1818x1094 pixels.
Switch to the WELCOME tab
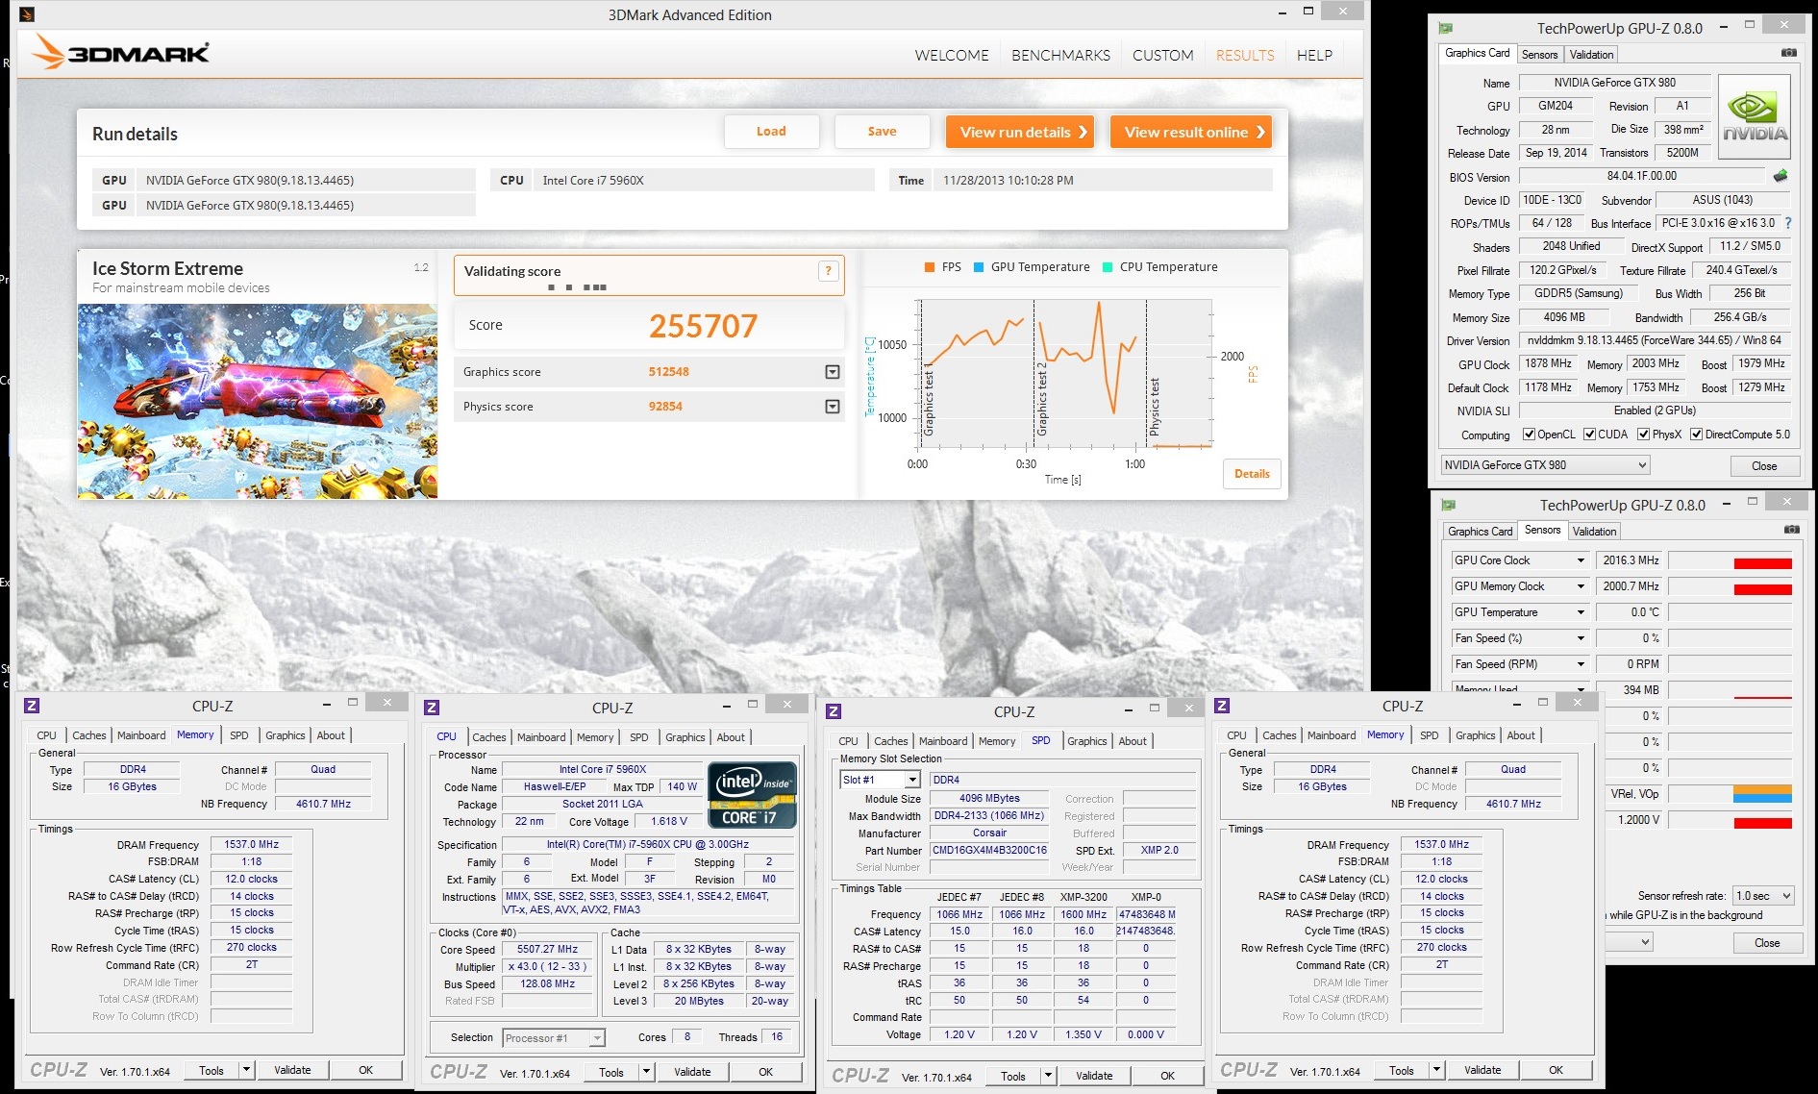952,56
